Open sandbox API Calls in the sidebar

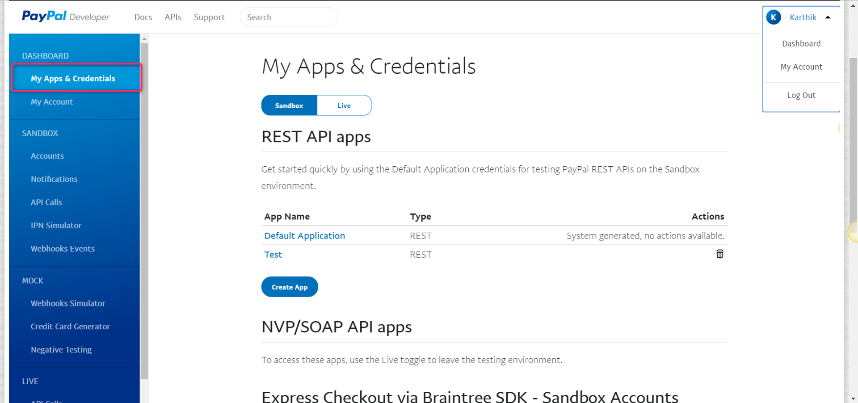[x=46, y=202]
